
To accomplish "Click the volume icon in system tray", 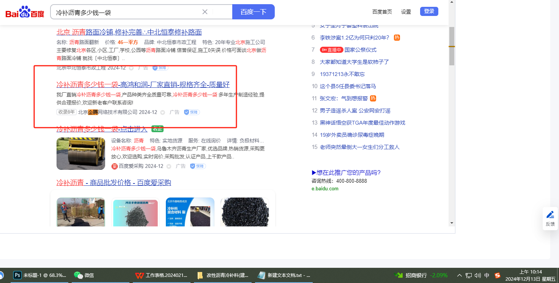I will 477,275.
